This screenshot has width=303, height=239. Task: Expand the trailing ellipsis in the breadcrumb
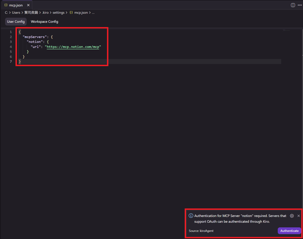94,12
